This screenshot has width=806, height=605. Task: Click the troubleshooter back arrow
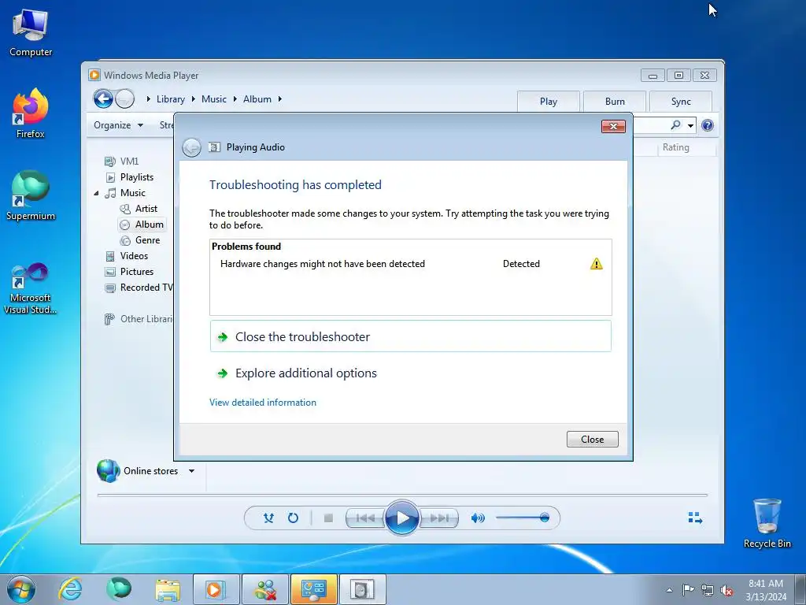(x=192, y=147)
